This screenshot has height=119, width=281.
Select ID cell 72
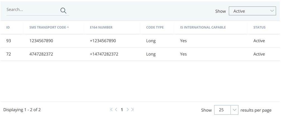(x=9, y=54)
